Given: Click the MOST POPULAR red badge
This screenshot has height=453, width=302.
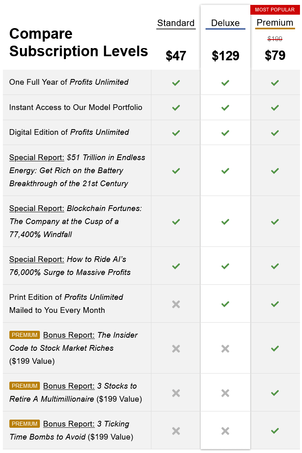Looking at the screenshot, I should pyautogui.click(x=275, y=9).
